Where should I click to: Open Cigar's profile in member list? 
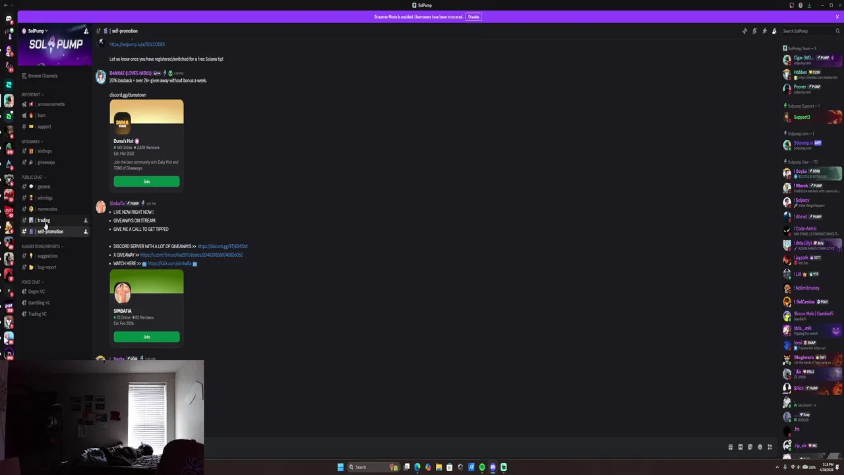(x=812, y=59)
